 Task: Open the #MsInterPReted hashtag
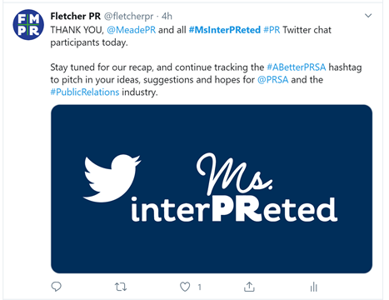click(x=225, y=30)
